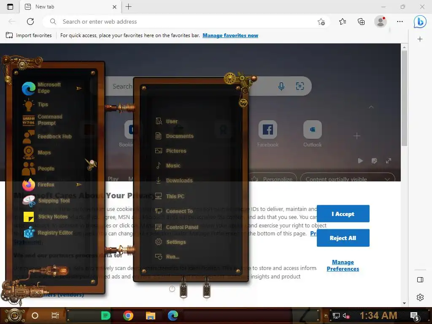Collapse quick links chevron

coord(371,107)
